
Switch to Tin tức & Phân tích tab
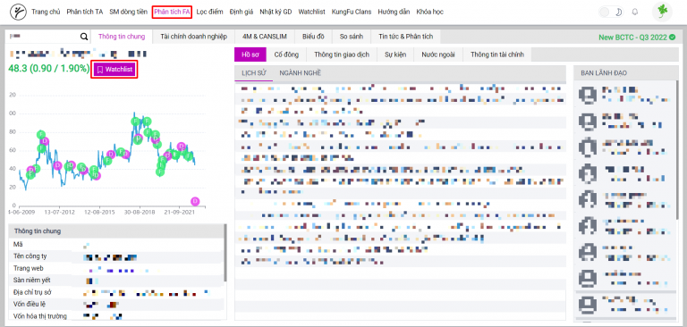[x=405, y=37]
